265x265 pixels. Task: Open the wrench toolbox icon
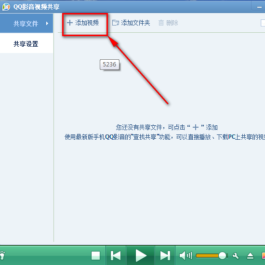click(x=236, y=256)
